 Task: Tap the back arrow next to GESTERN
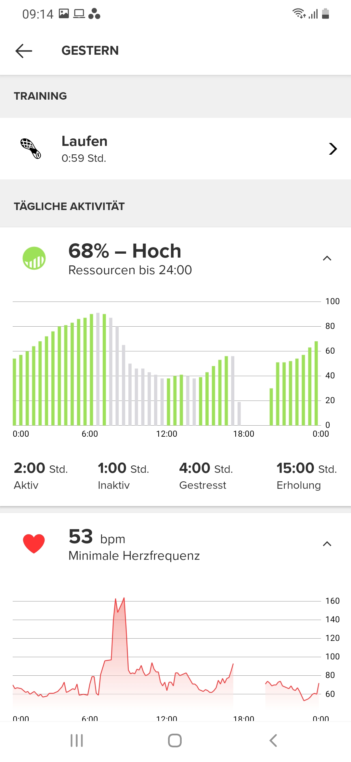coord(24,51)
